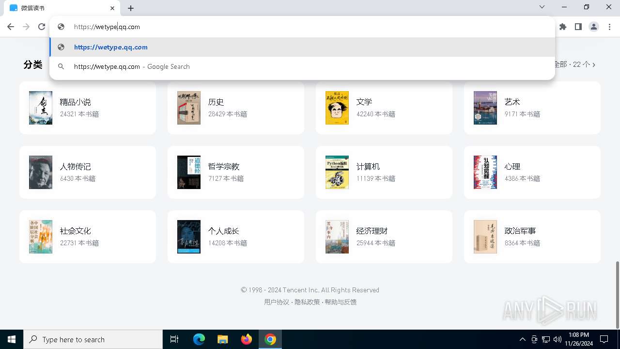The height and width of the screenshot is (349, 620).
Task: Close the 微信读书 tab
Action: click(x=112, y=8)
